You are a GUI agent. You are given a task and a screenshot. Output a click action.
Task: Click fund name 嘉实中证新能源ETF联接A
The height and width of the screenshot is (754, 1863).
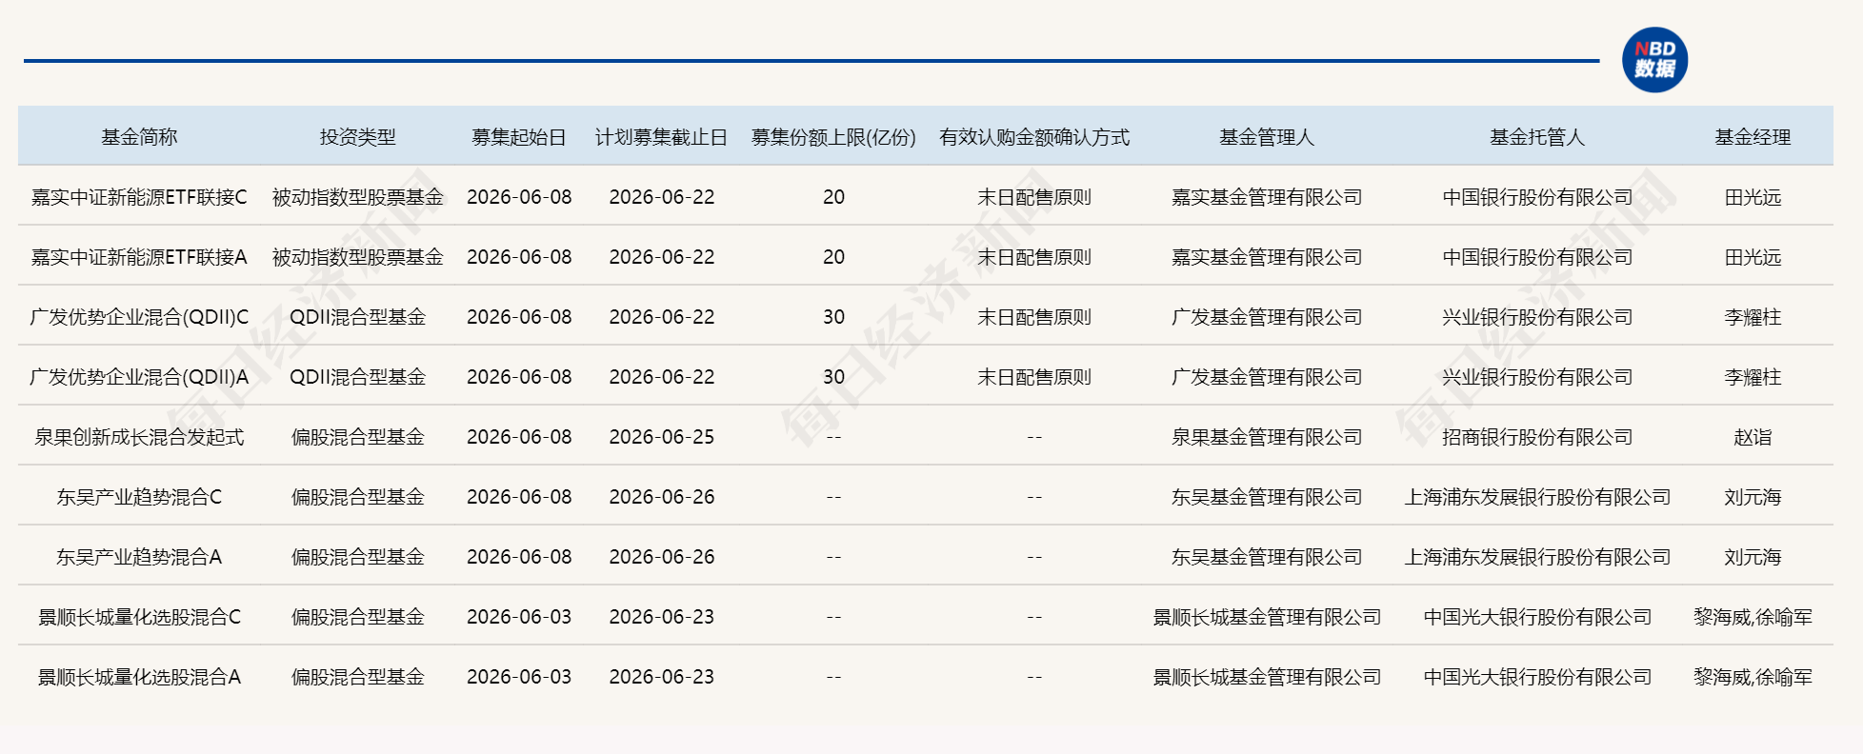[x=139, y=257]
